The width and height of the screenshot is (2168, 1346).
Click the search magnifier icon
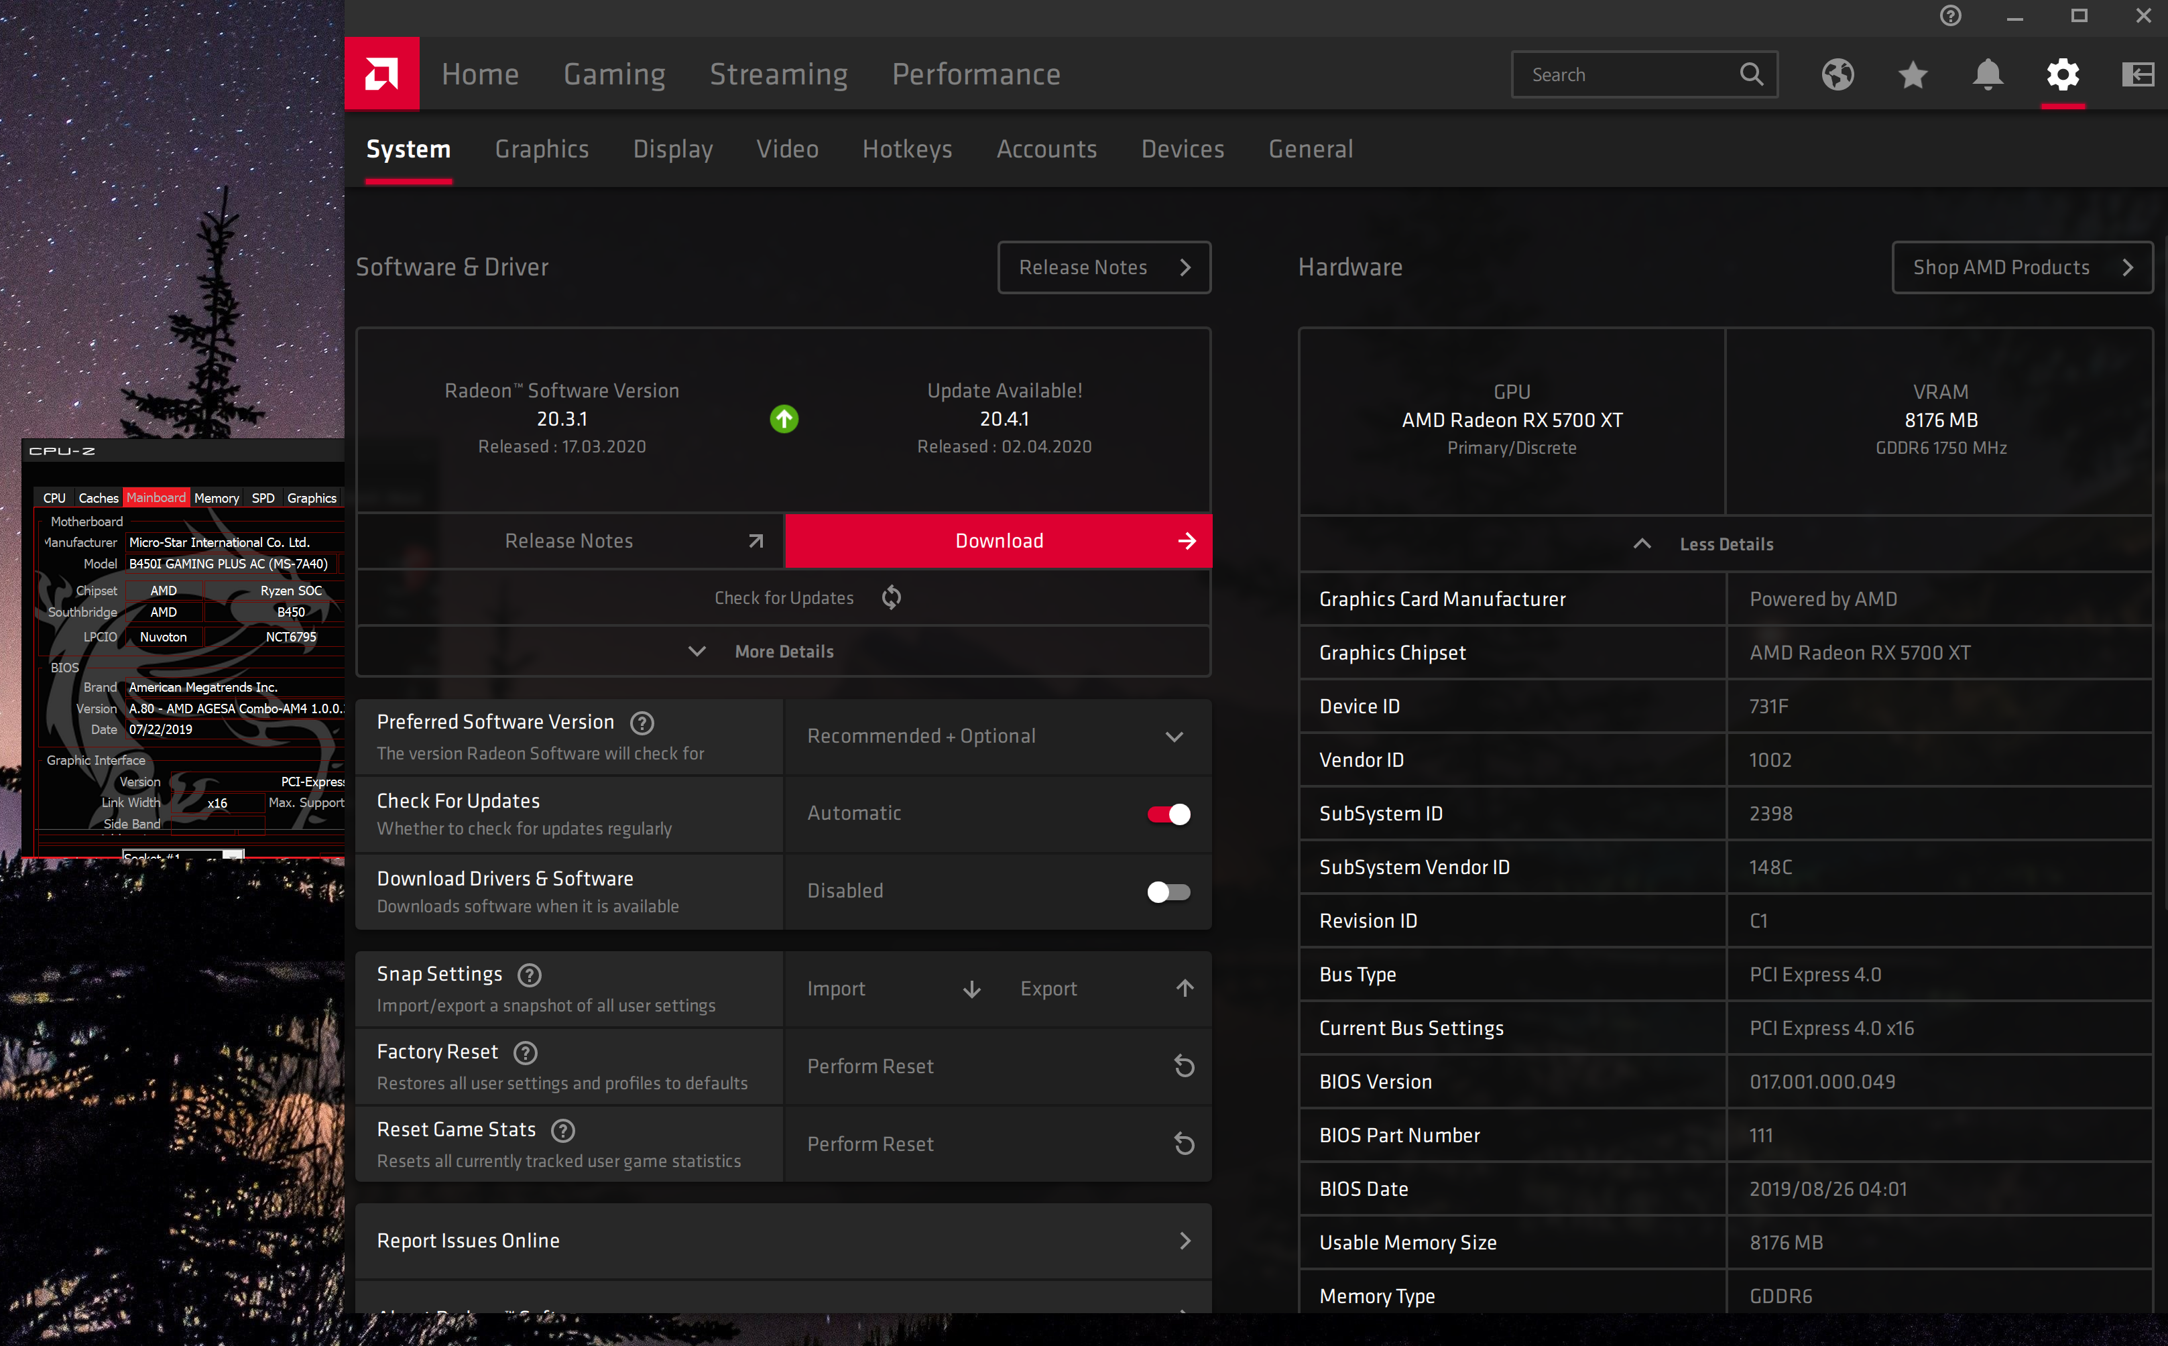coord(1750,74)
